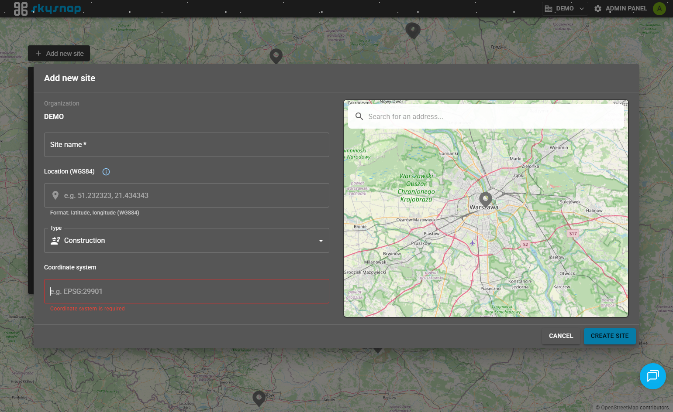673x412 pixels.
Task: Click the airport icon on the map
Action: click(472, 243)
